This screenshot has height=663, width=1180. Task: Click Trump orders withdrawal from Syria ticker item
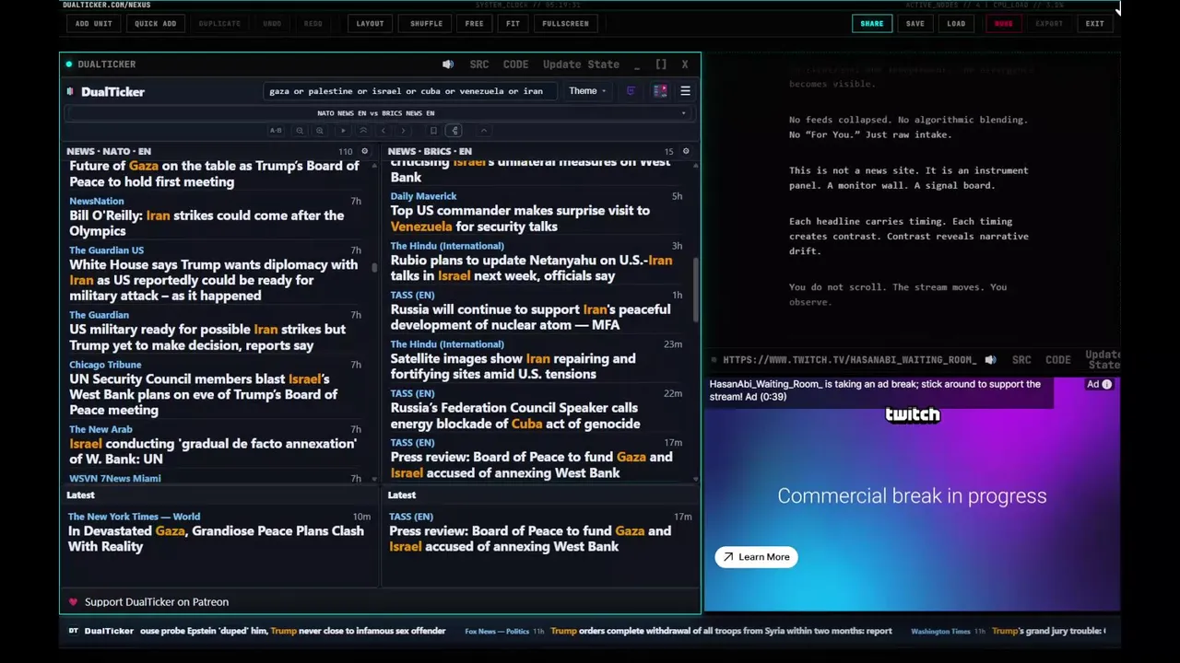(721, 631)
